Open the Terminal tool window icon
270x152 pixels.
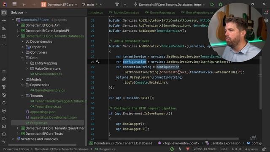(4, 127)
